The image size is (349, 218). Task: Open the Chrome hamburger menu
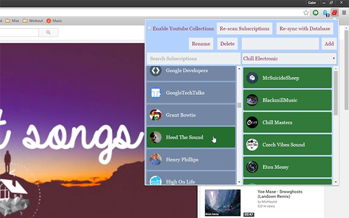[344, 13]
